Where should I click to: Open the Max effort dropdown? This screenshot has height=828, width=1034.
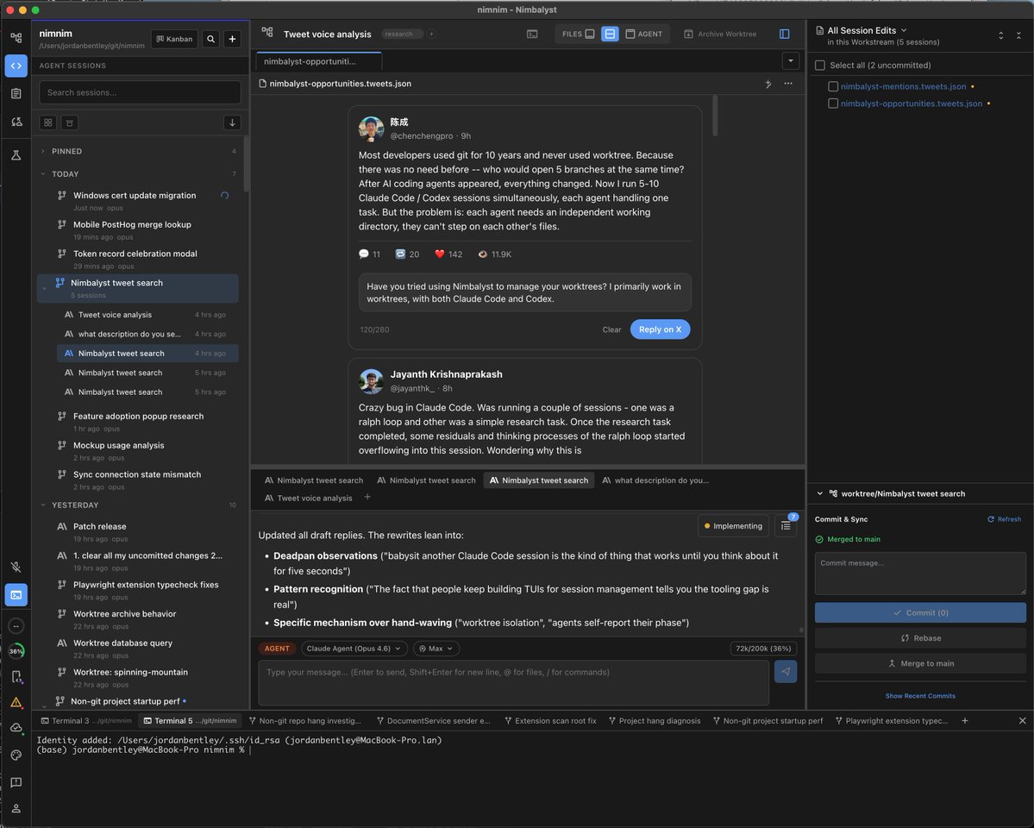point(436,649)
